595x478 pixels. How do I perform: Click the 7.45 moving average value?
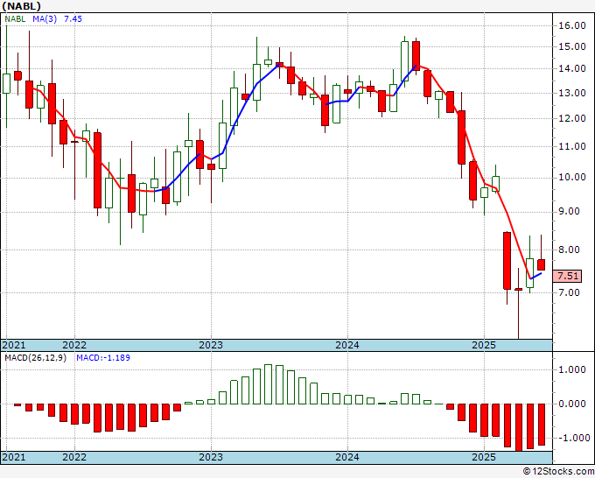coord(73,18)
